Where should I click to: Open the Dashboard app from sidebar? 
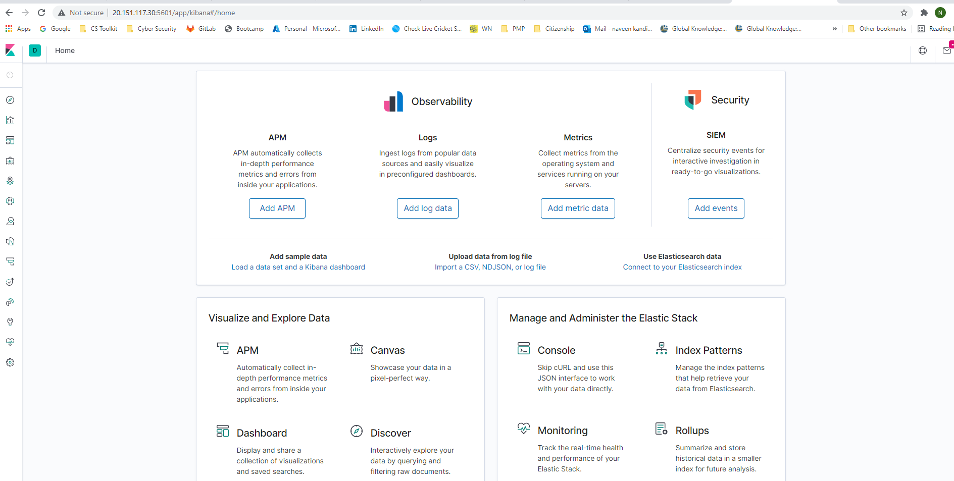coord(10,140)
